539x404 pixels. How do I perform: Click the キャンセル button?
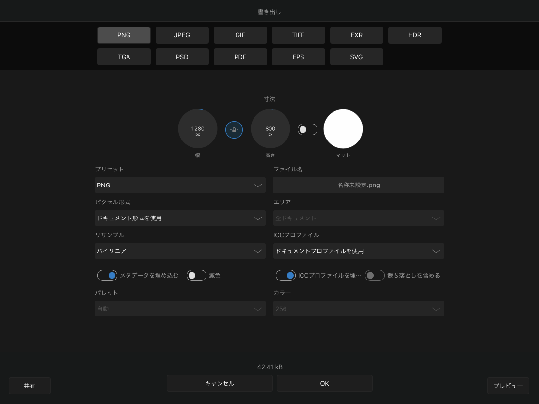[220, 383]
